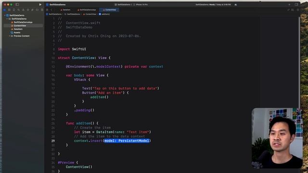This screenshot has height=173, width=308.
Task: Select the ContentView tab
Action: 109,10
